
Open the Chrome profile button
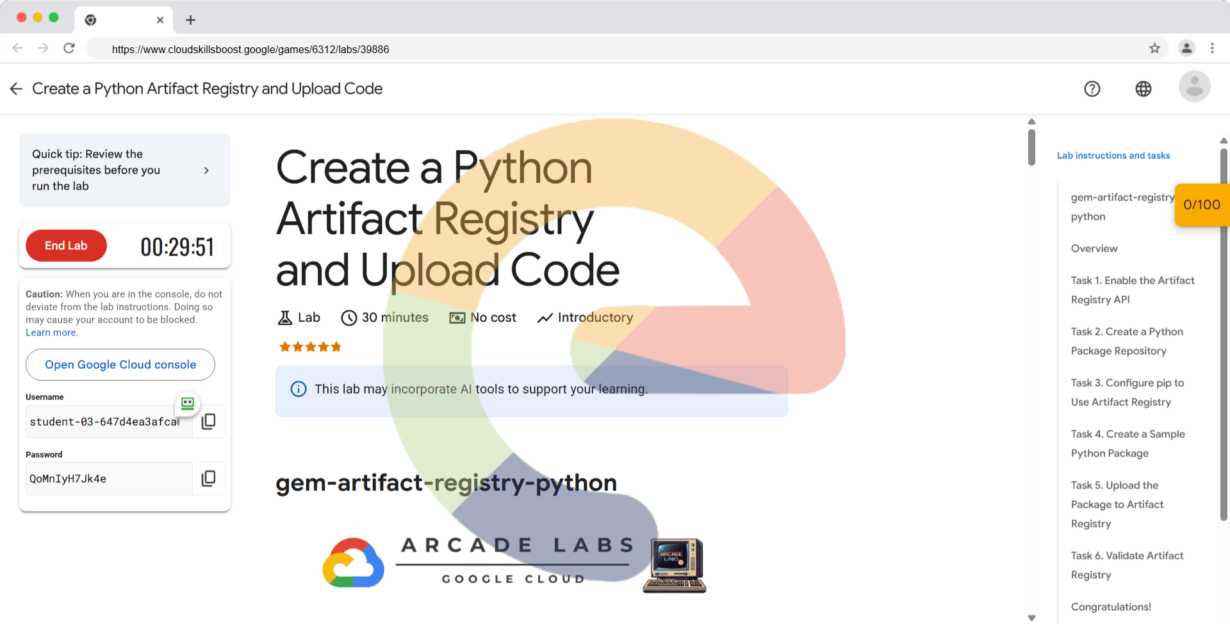tap(1186, 49)
